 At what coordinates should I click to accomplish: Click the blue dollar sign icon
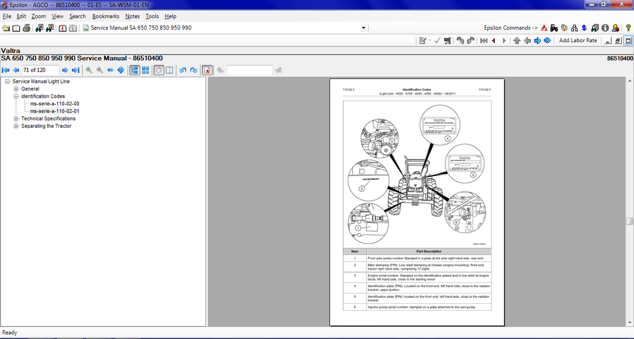click(x=584, y=28)
